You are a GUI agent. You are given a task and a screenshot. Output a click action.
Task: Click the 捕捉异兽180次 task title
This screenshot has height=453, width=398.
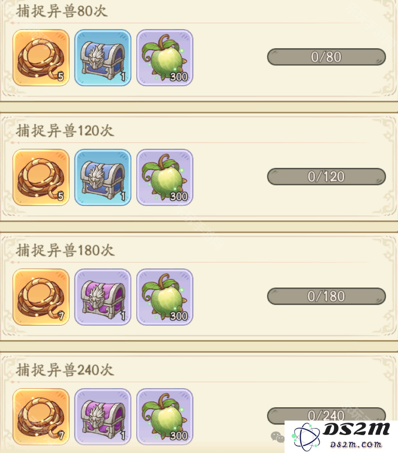tap(65, 250)
